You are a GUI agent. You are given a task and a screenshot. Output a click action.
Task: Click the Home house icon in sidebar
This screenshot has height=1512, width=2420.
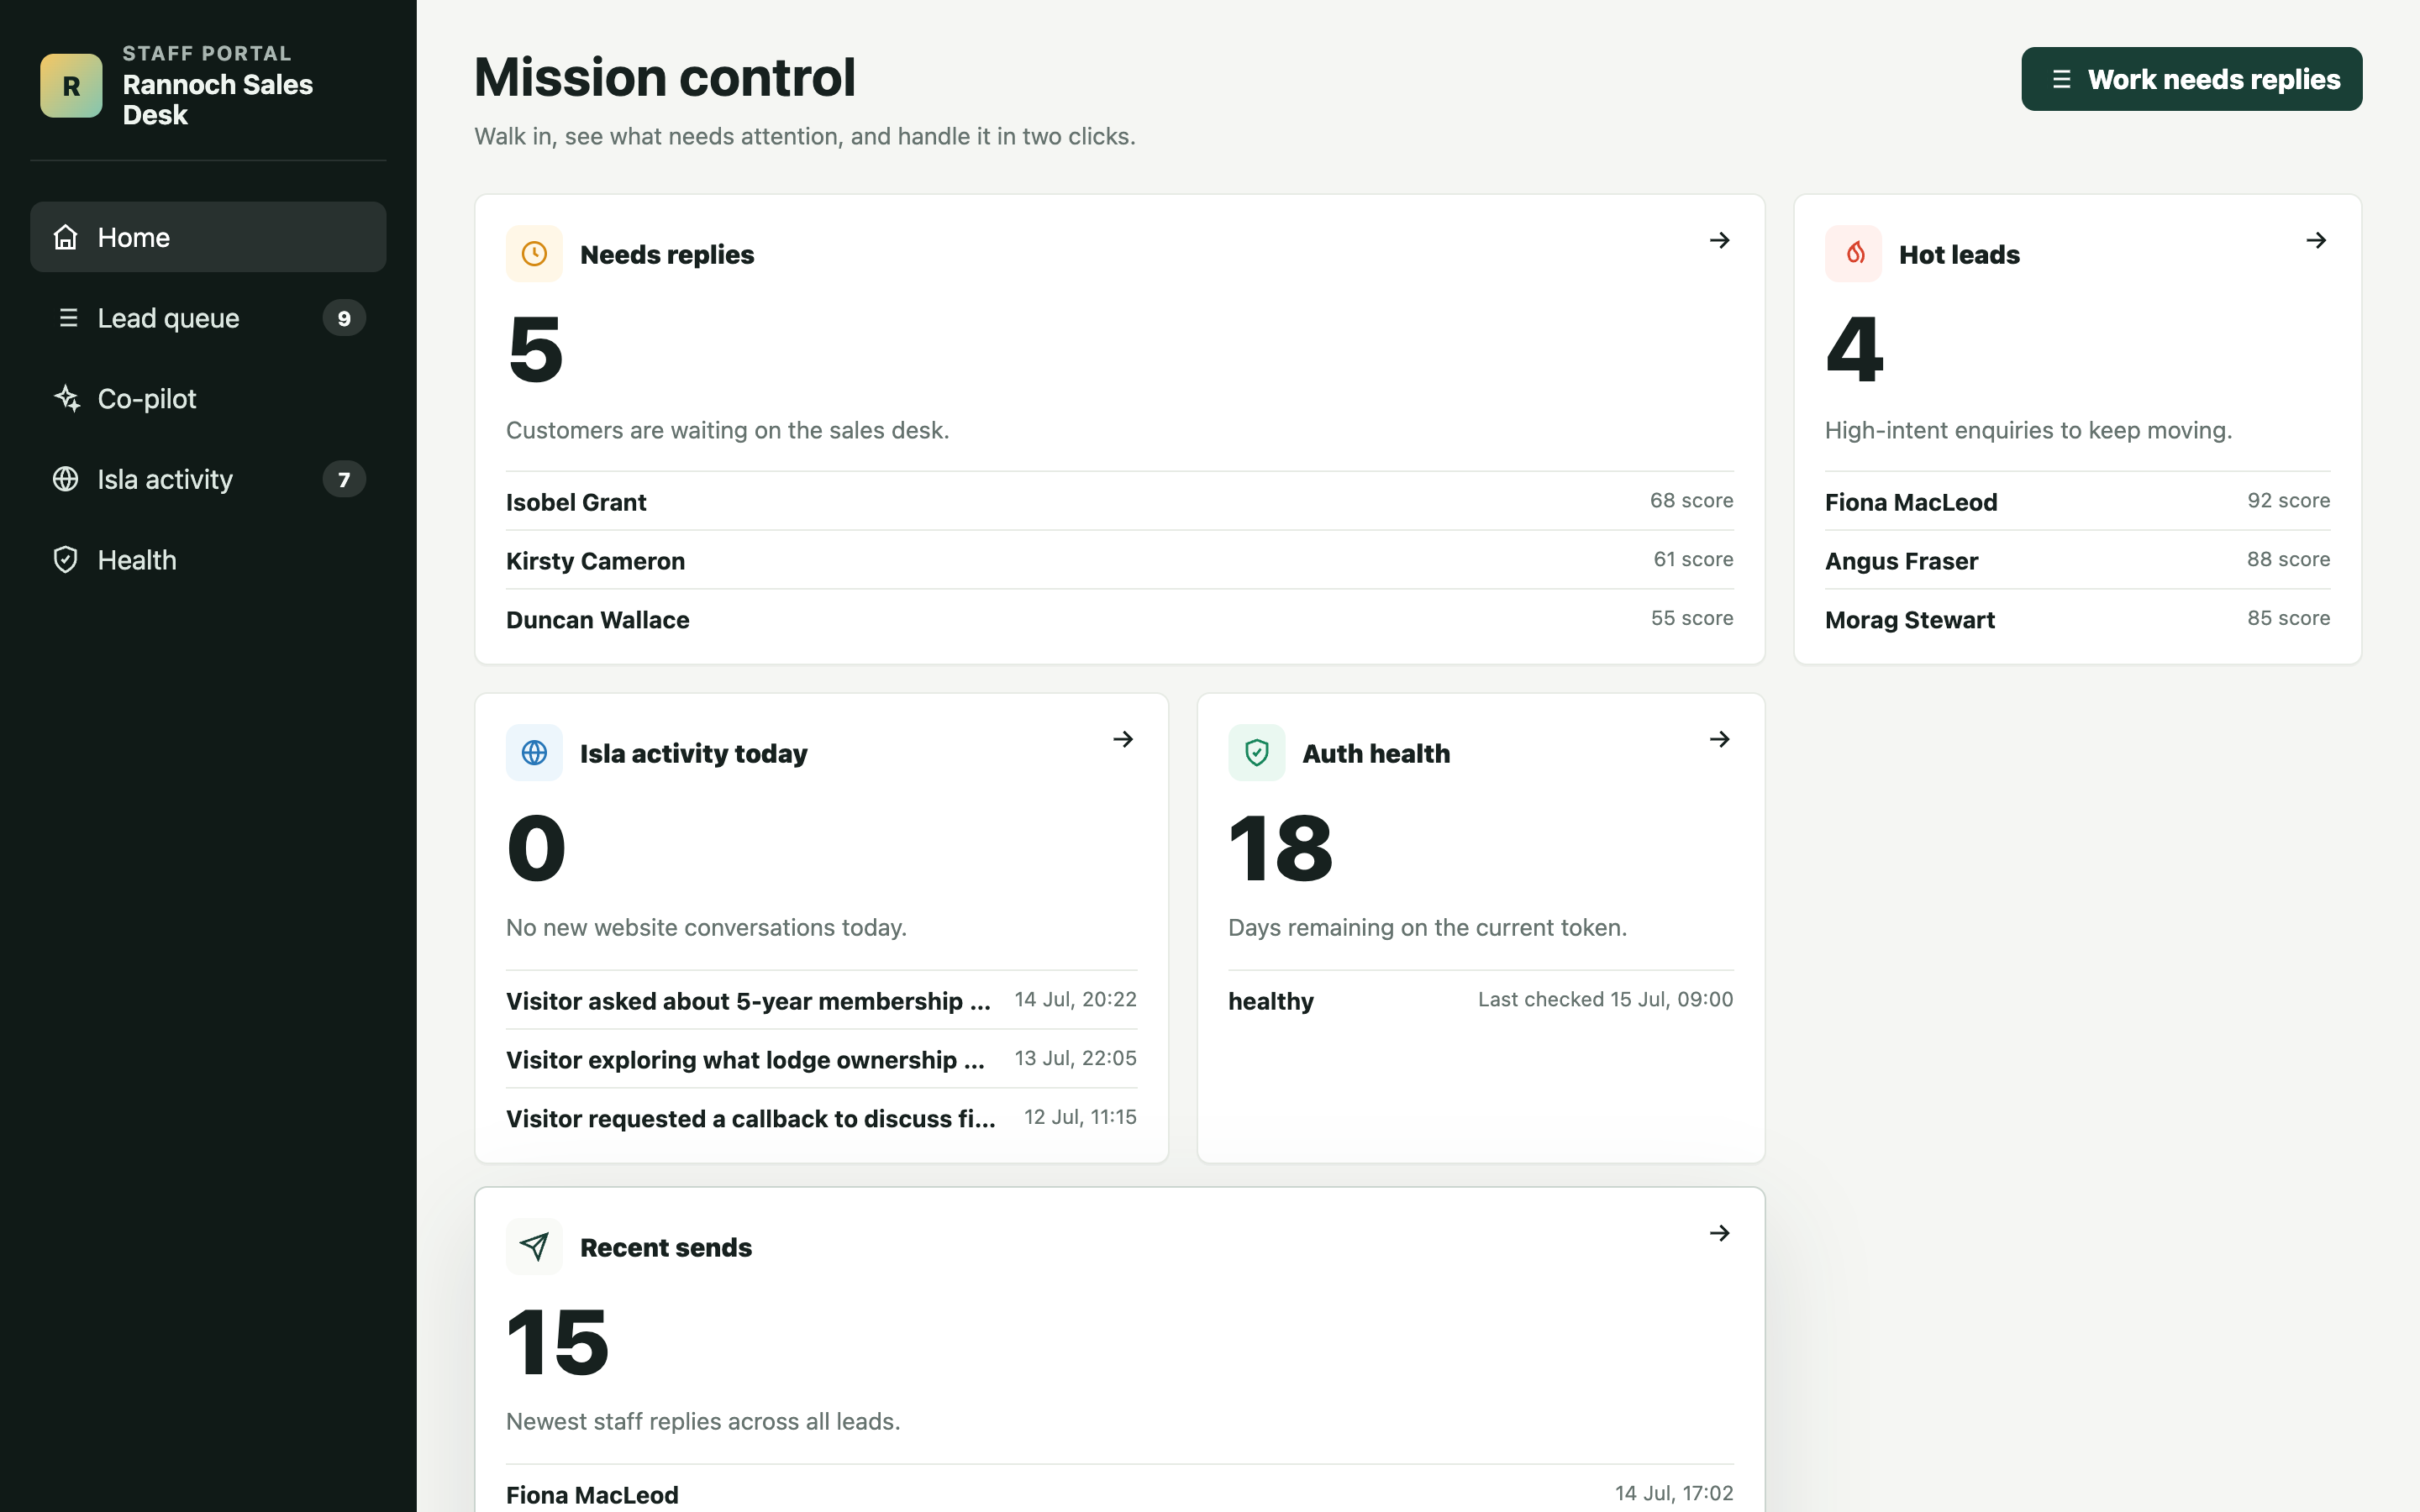tap(66, 237)
